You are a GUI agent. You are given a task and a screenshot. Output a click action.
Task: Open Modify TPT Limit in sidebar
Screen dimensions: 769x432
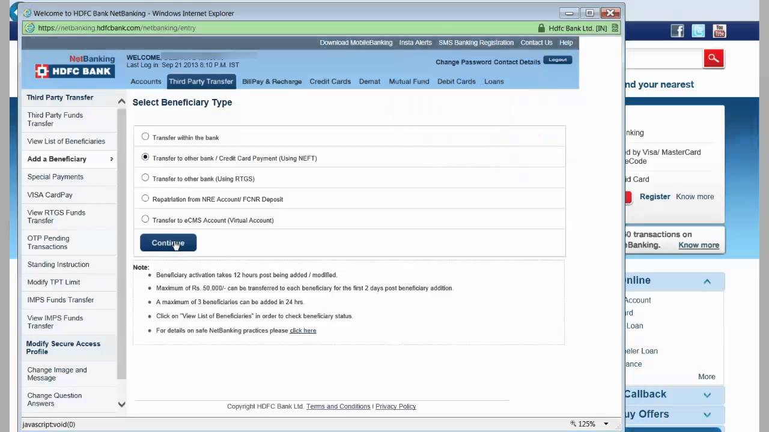[53, 282]
